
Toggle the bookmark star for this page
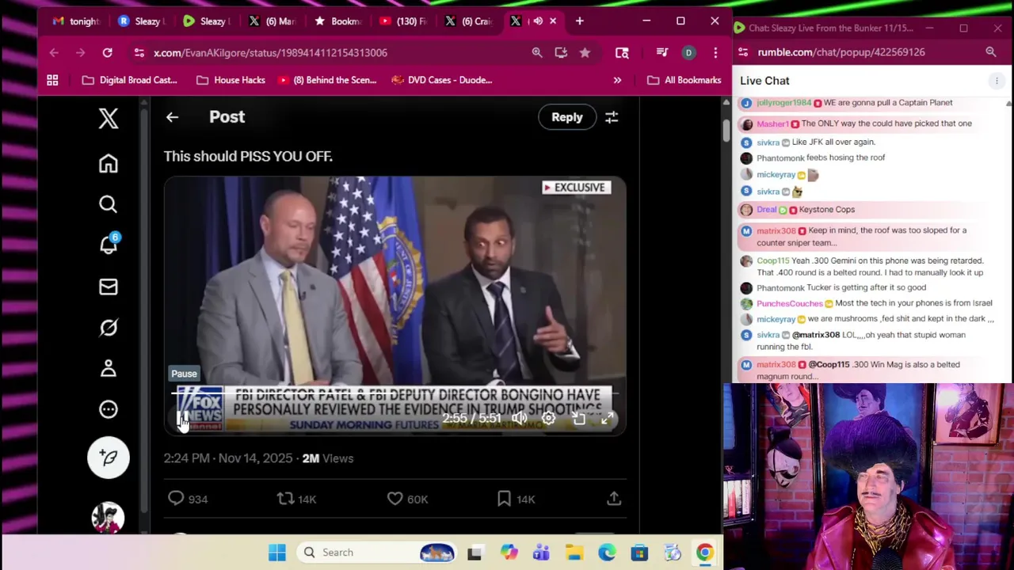tap(585, 52)
